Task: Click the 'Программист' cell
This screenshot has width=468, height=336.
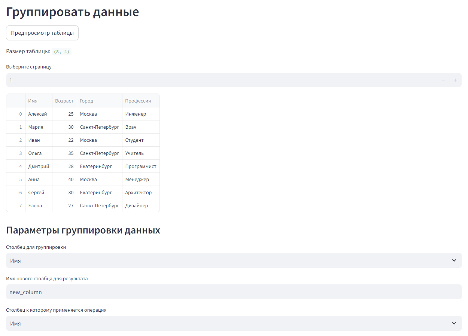Action: pos(141,166)
